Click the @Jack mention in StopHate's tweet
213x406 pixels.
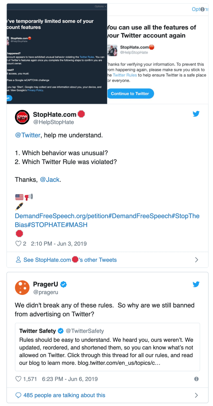pos(50,179)
